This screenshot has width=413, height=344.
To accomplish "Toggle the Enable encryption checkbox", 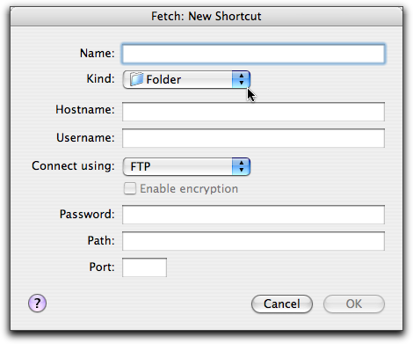I will [x=130, y=188].
